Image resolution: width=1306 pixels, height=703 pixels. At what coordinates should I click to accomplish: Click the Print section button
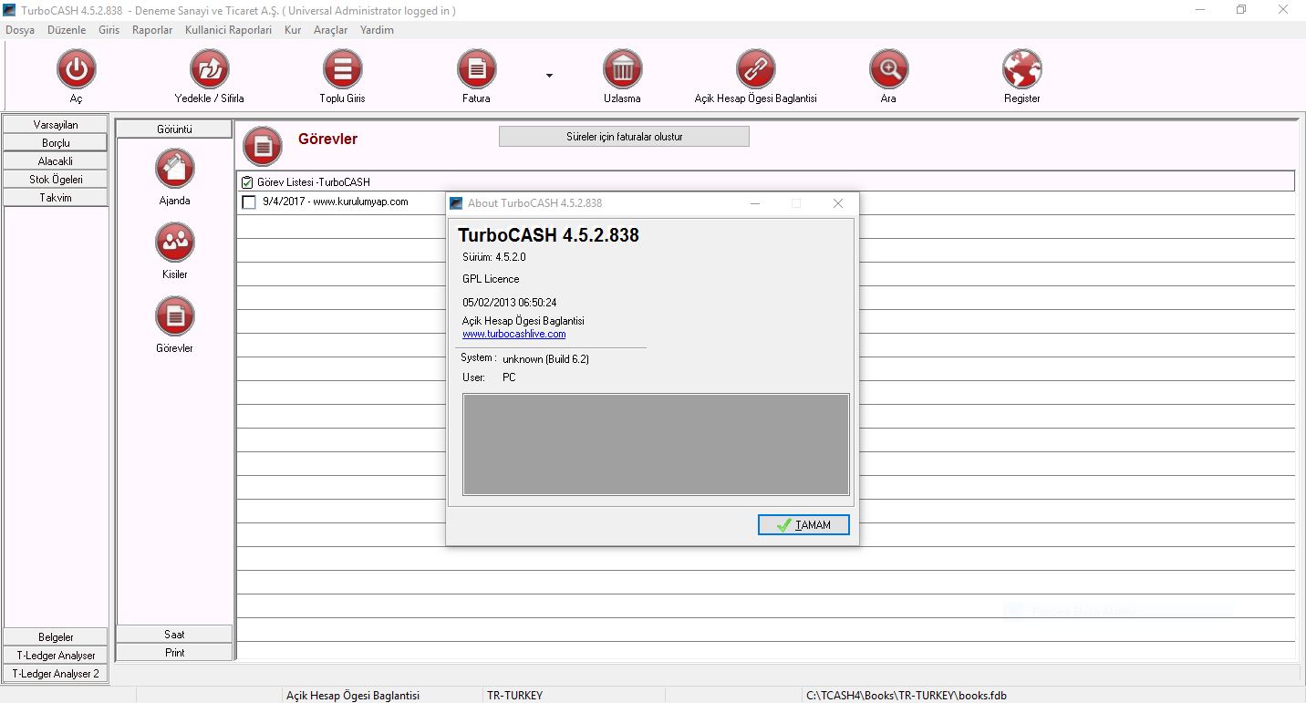[174, 652]
